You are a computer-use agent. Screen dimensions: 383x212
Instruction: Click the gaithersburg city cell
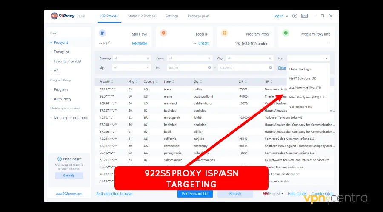pyautogui.click(x=202, y=103)
